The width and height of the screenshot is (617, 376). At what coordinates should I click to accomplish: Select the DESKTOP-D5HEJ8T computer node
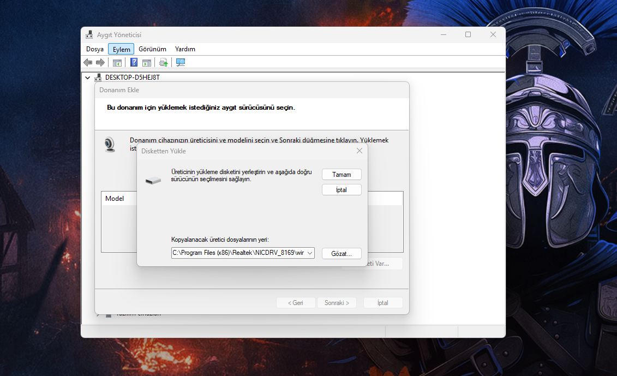click(x=132, y=77)
